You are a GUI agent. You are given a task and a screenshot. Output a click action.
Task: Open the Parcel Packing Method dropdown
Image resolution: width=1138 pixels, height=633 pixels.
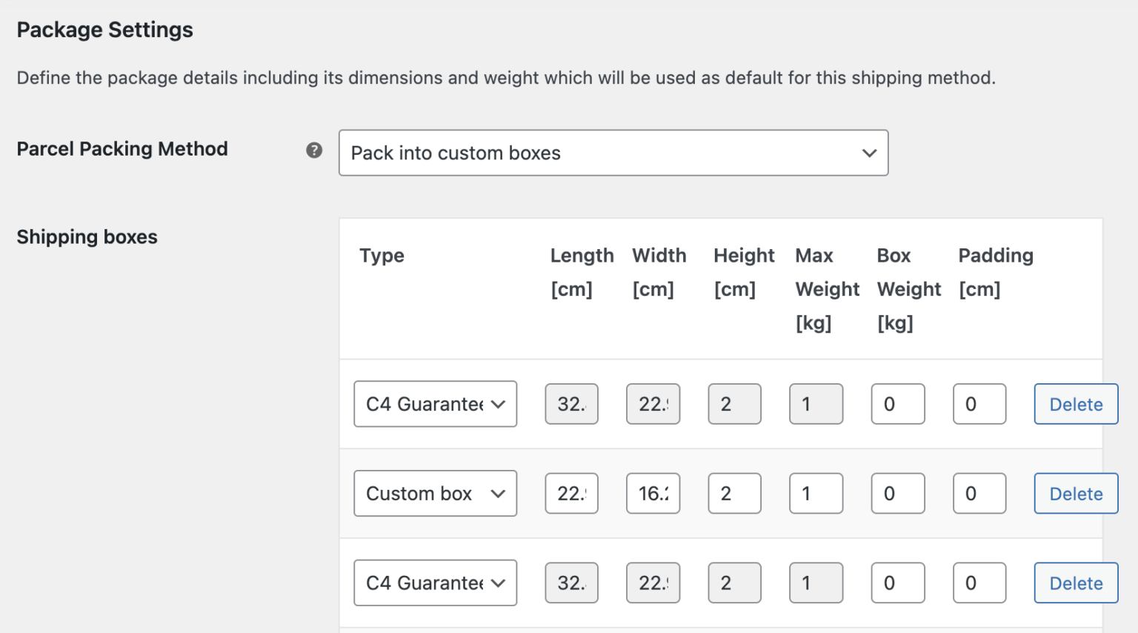point(613,153)
